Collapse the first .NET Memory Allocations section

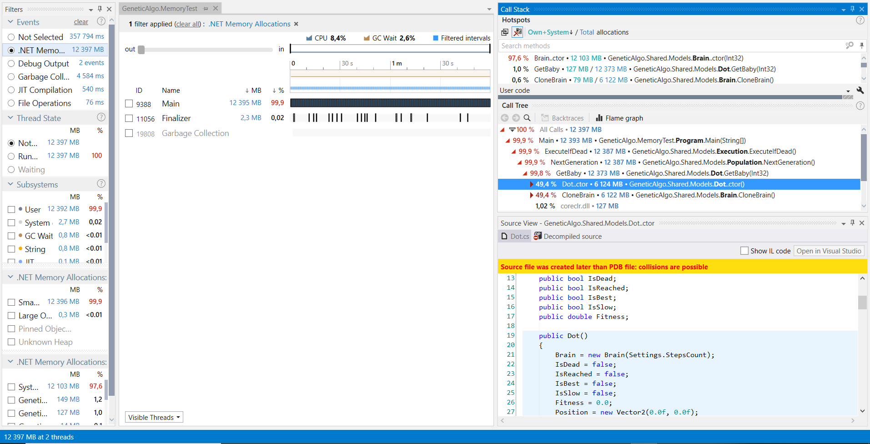click(10, 277)
